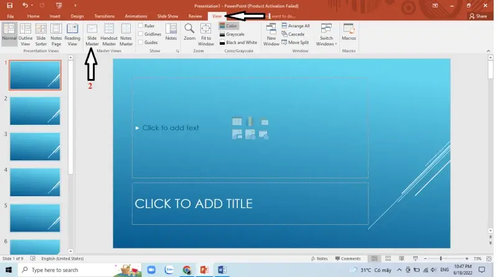Image resolution: width=498 pixels, height=277 pixels.
Task: Click the Fit to Window icon
Action: (206, 34)
